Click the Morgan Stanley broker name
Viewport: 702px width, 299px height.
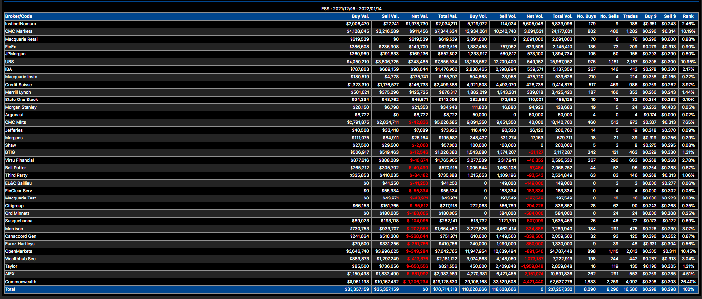click(x=20, y=107)
